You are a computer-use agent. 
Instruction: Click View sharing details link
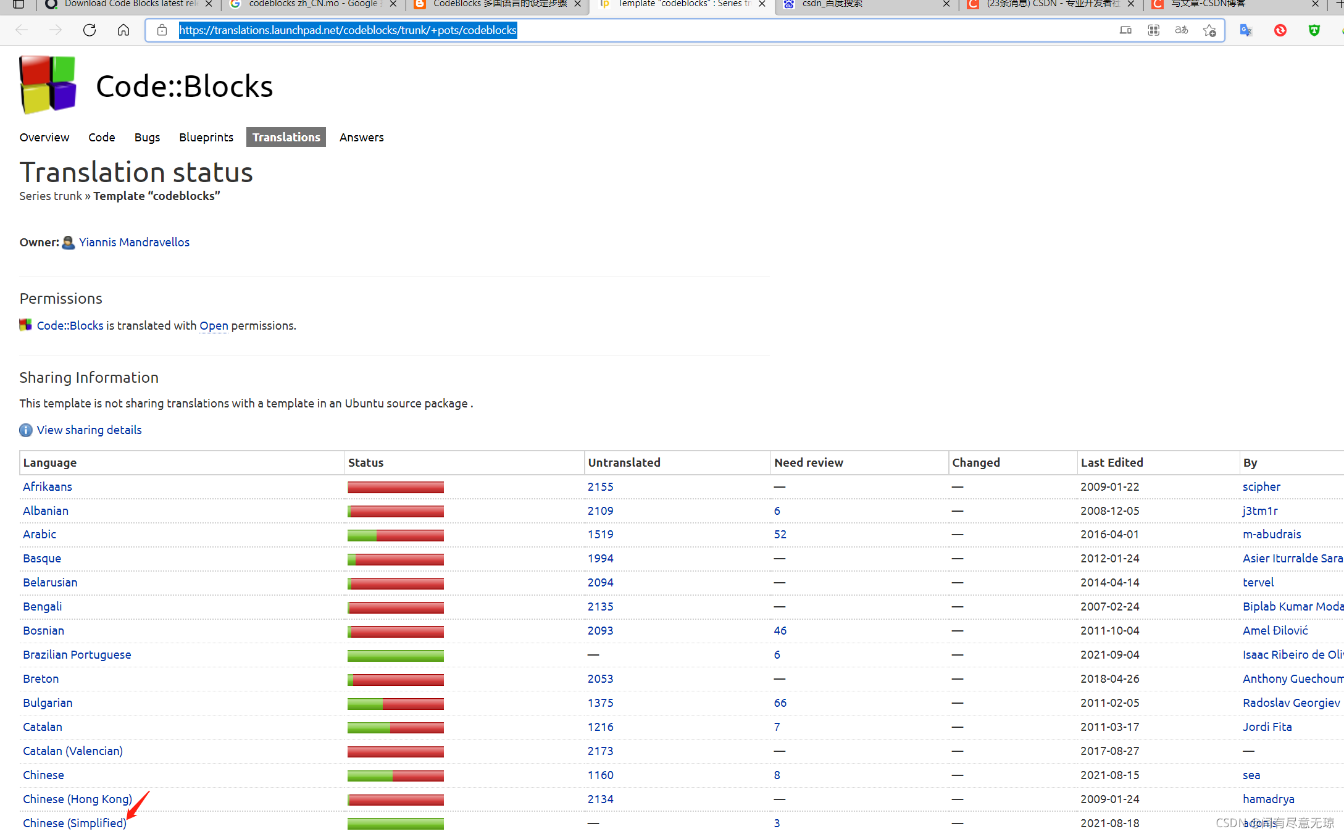point(89,430)
